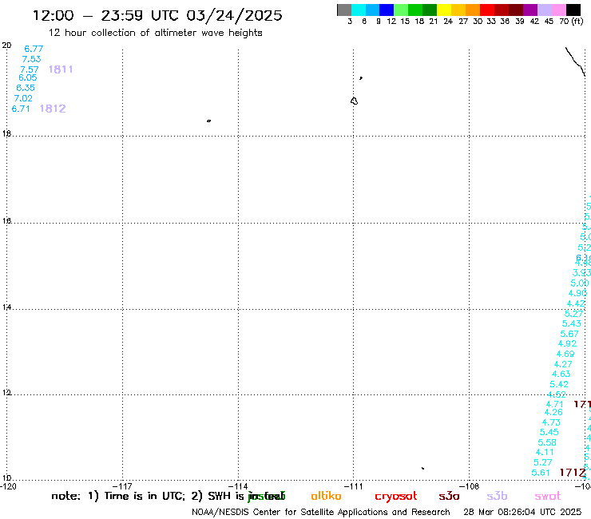Click the wave height value 4.71

coord(554,404)
